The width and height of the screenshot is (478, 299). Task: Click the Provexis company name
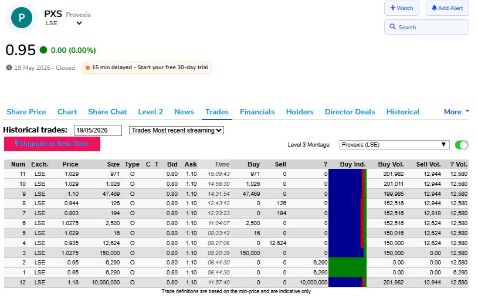79,15
